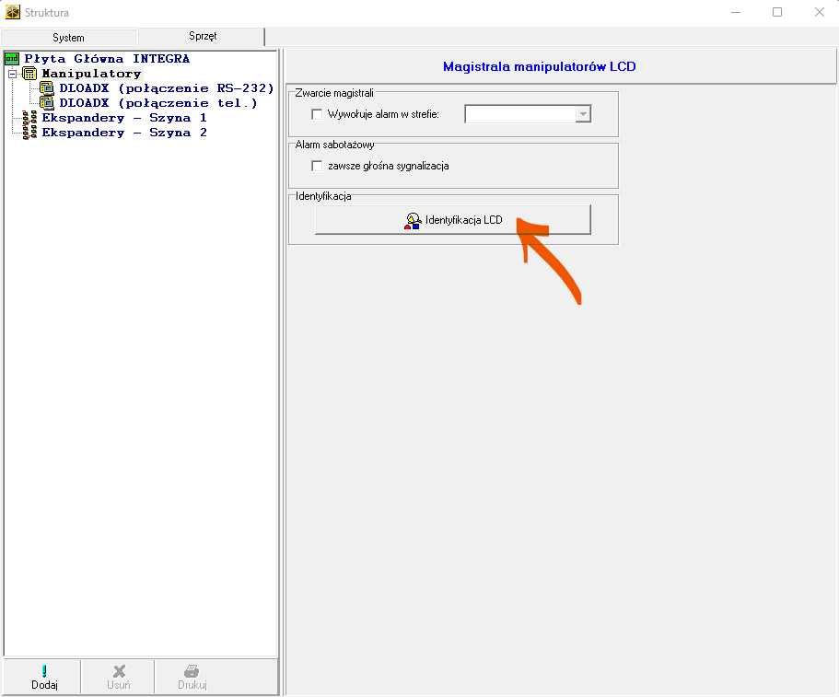Enable 'Wywołuje alarm w strefie' checkbox
Viewport: 839px width, 697px height.
tap(318, 114)
